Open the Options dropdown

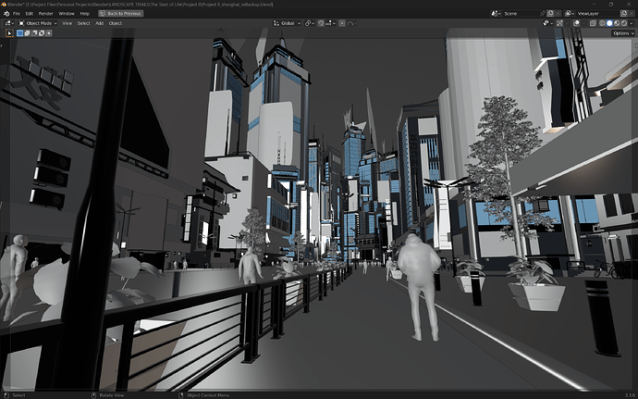coord(623,33)
